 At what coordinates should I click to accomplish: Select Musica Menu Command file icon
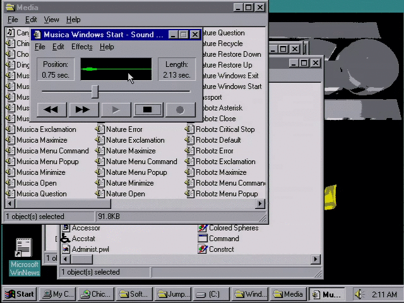(x=10, y=151)
